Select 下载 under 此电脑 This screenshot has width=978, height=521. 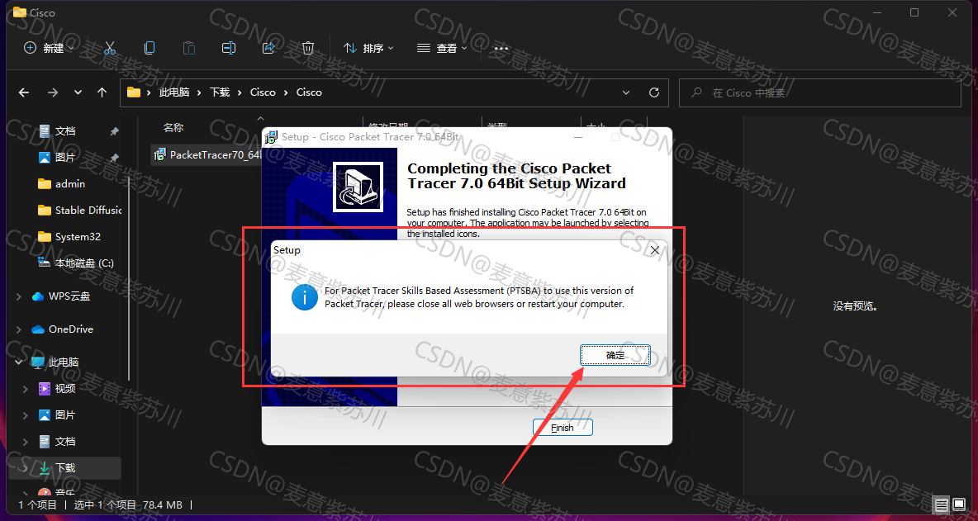(65, 467)
